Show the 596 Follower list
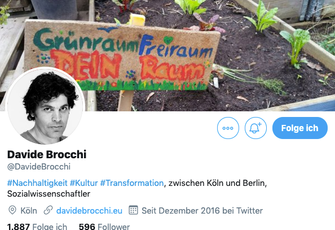This screenshot has height=230, width=335. [104, 227]
